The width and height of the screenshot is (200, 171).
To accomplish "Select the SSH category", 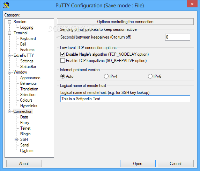I will click(24, 139).
